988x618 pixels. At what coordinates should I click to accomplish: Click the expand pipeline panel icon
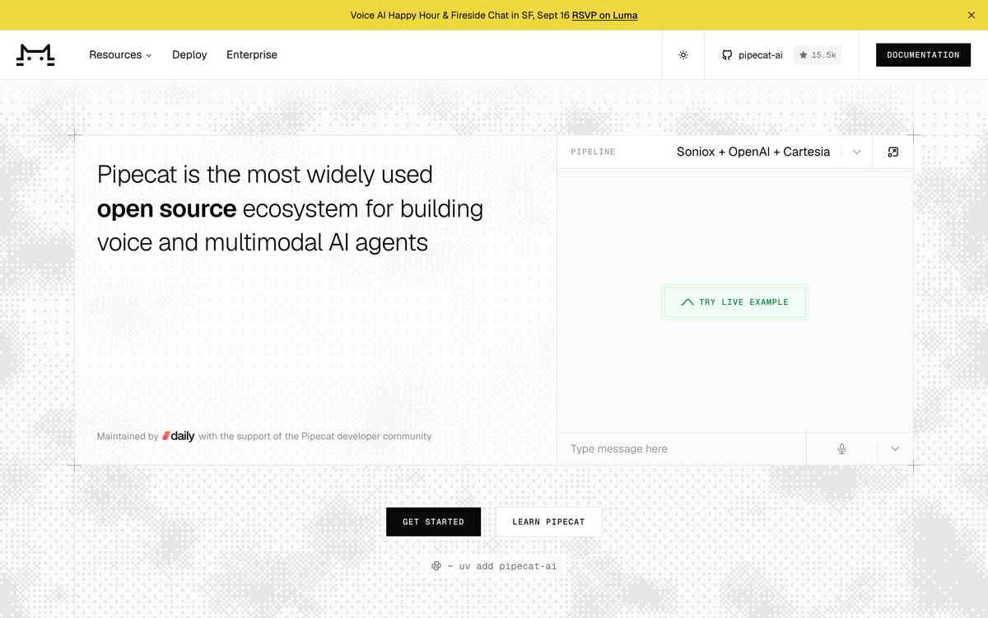coord(893,152)
